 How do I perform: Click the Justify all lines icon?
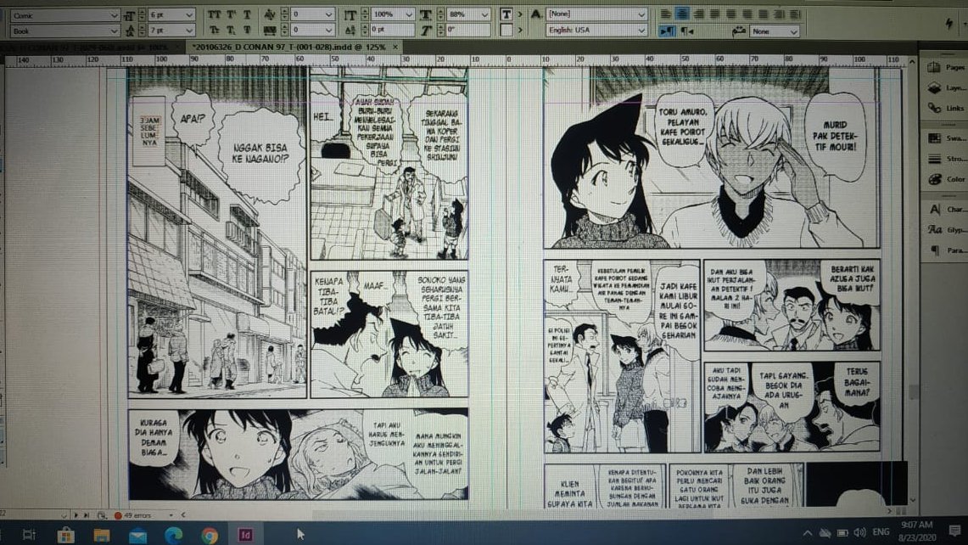[x=763, y=14]
